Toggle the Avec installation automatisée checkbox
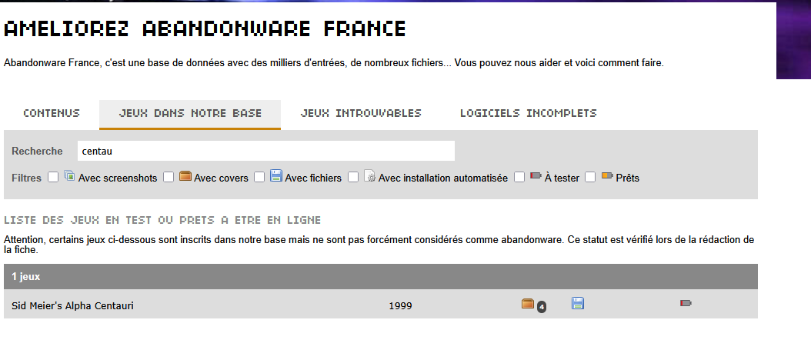Viewport: 811px width, 360px height. point(353,178)
